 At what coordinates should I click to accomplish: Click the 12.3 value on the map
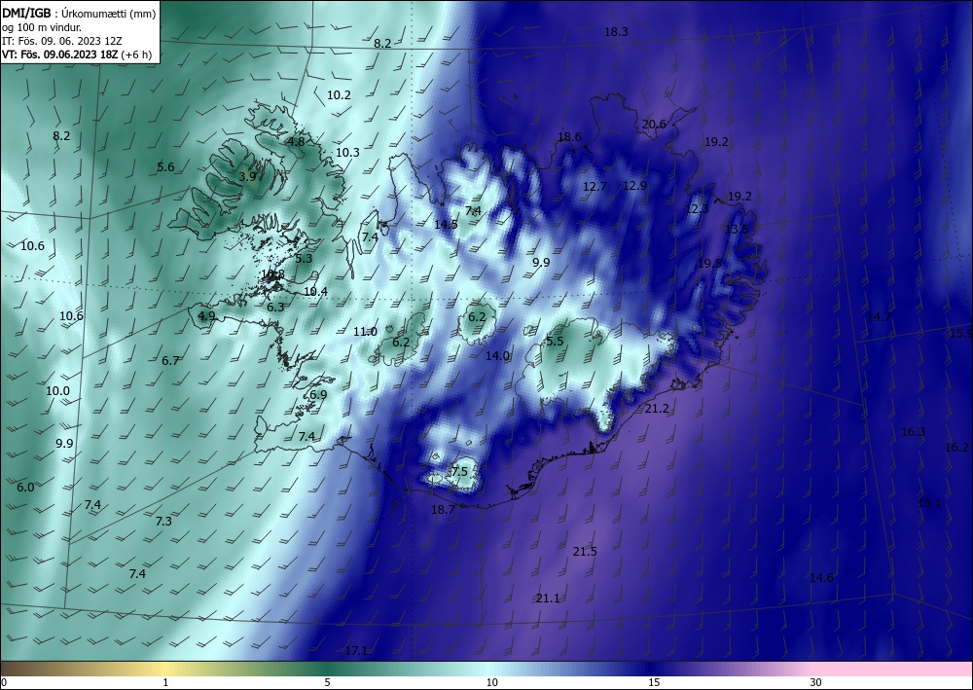click(x=697, y=209)
